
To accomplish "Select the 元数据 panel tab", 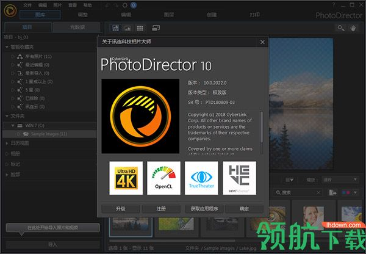I will coord(77,27).
